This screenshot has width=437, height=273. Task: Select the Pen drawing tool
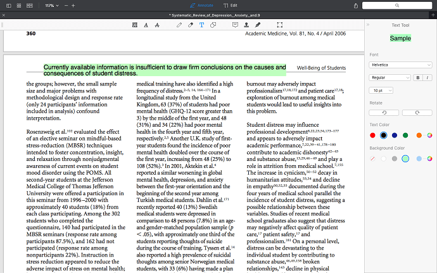click(x=179, y=25)
